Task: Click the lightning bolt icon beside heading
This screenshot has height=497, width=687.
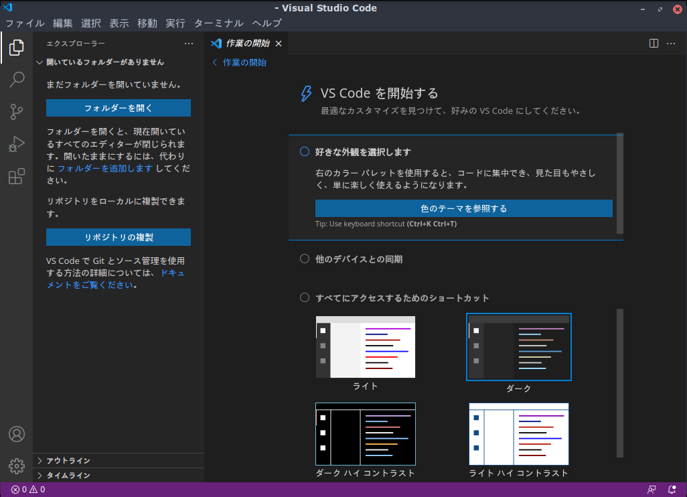Action: click(x=306, y=93)
